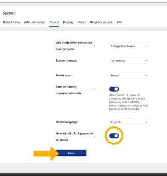Open the Network unlock tab
Image resolution: width=167 pixels, height=176 pixels.
pos(101,22)
